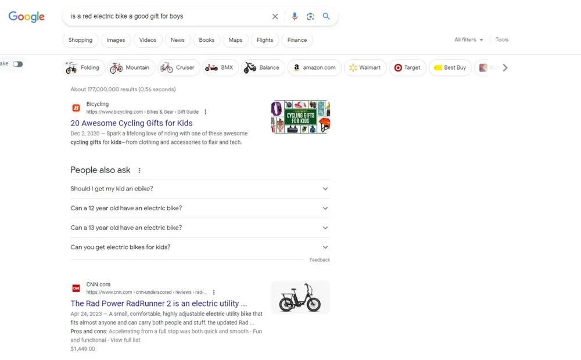Switch to the Videos tab

click(x=148, y=40)
